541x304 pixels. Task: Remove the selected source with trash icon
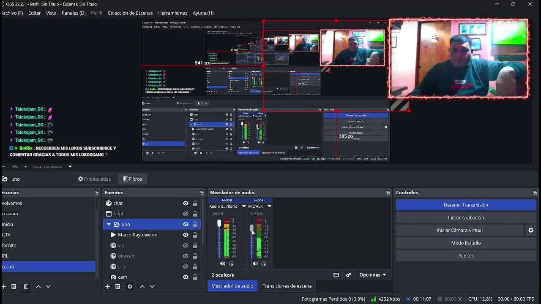117,286
